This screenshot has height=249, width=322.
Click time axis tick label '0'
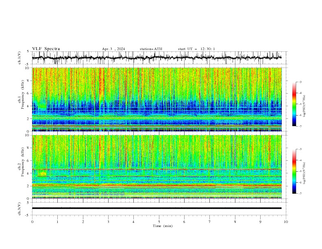32,222
